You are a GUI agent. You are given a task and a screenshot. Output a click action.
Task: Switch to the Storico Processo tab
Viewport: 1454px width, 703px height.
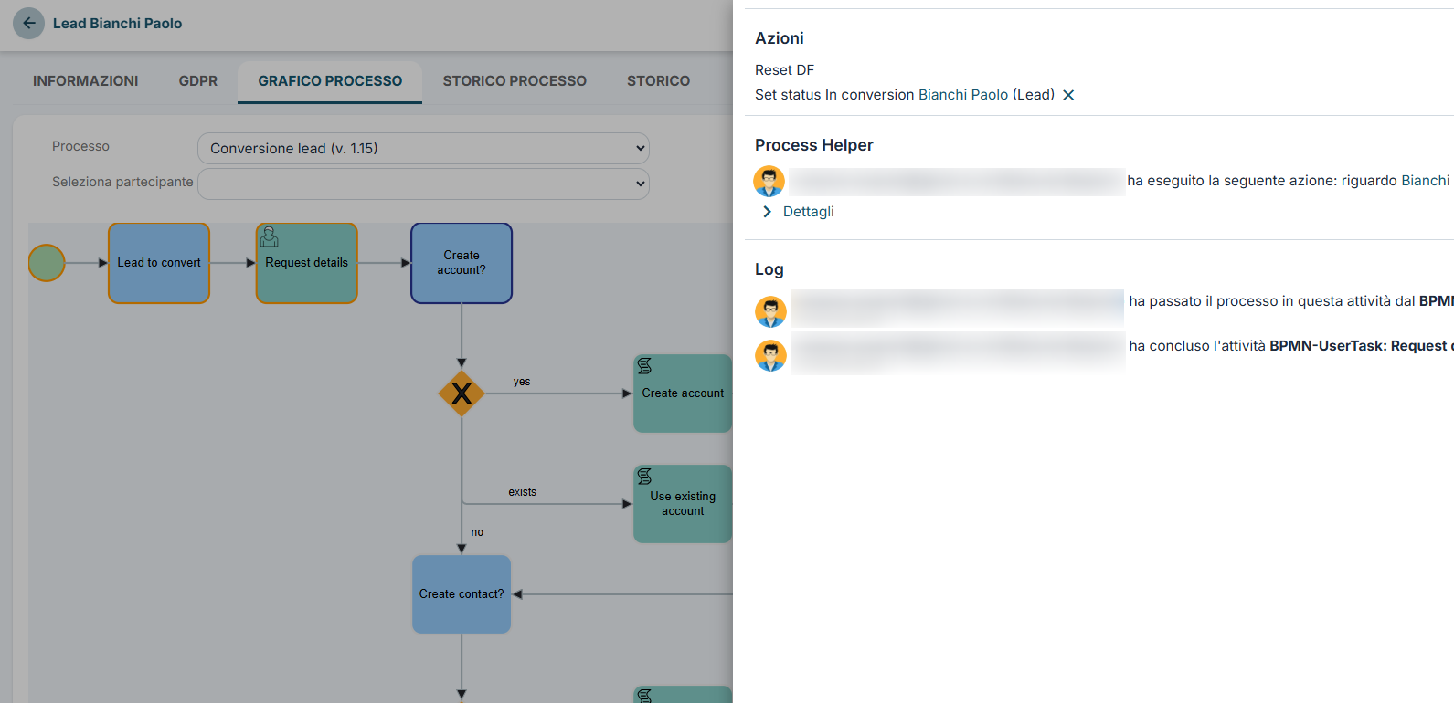coord(515,81)
